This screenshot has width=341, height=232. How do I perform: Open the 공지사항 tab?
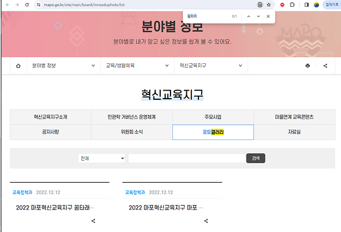(51, 132)
